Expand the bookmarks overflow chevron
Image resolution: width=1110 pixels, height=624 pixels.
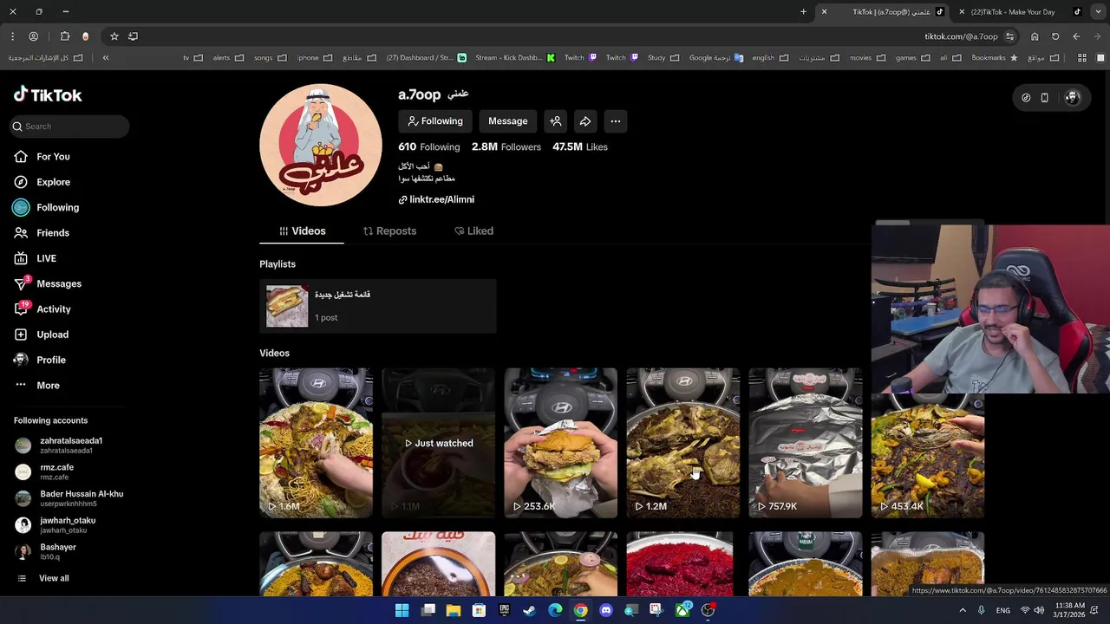pyautogui.click(x=106, y=58)
